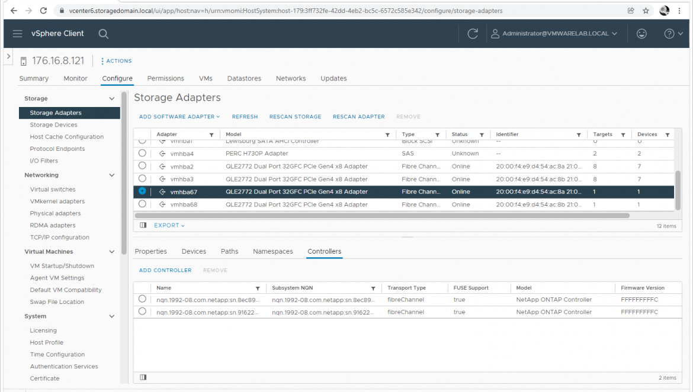Select the vmhba3 adapter radio button
The width and height of the screenshot is (693, 392).
tap(142, 179)
